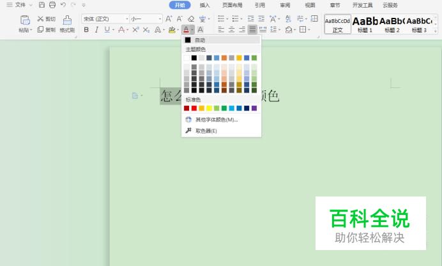Apply the 标题 2 style
This screenshot has height=266, width=442.
tap(392, 24)
